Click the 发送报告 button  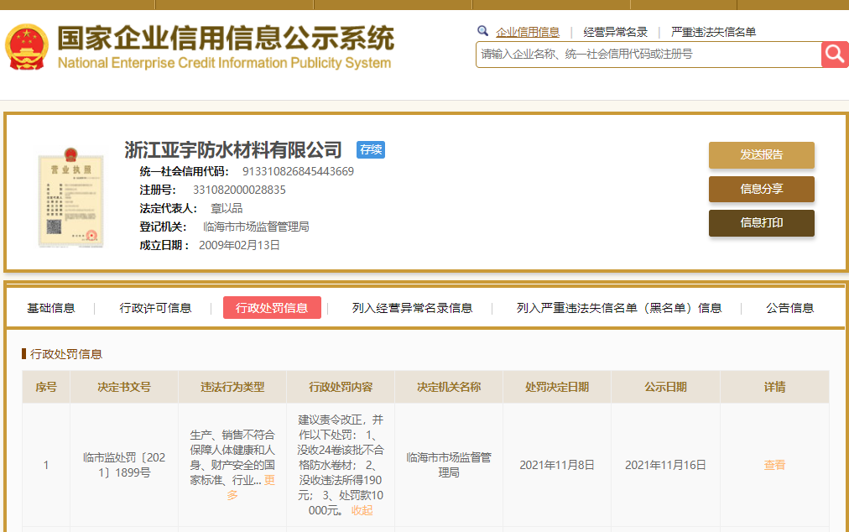(761, 155)
